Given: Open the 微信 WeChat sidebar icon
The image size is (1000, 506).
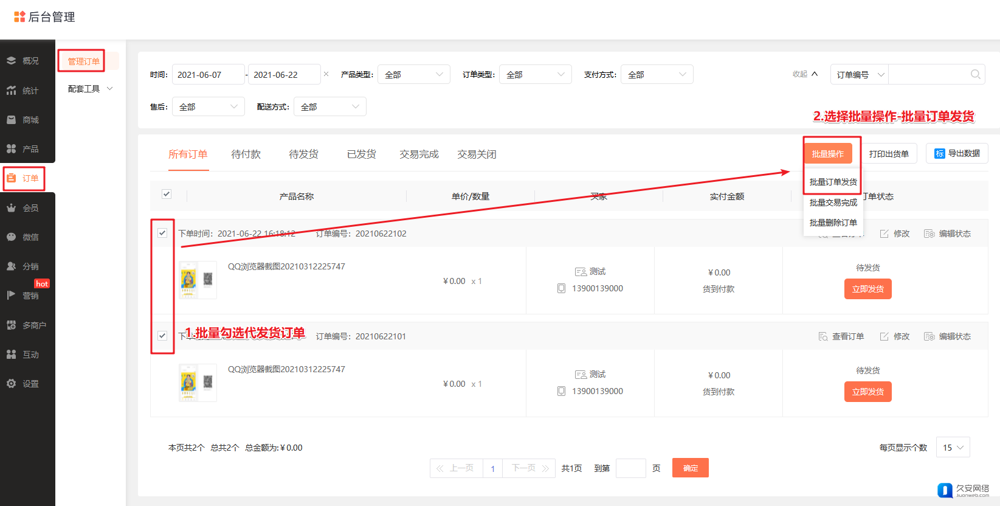Looking at the screenshot, I should [12, 237].
